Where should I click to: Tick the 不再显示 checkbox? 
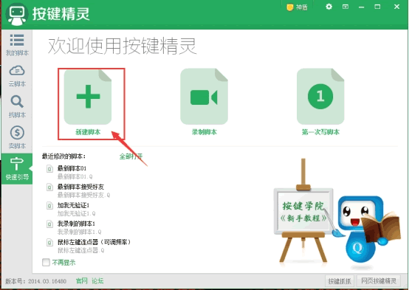click(x=46, y=263)
